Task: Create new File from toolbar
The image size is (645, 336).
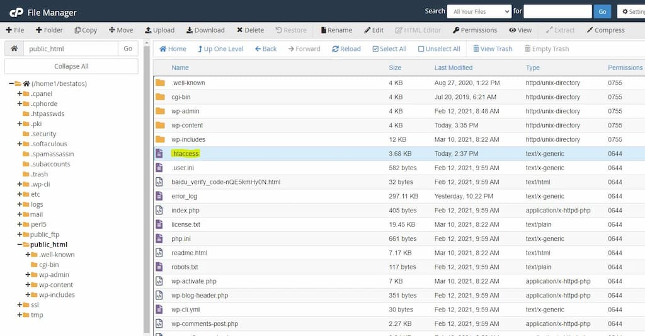Action: (x=15, y=30)
